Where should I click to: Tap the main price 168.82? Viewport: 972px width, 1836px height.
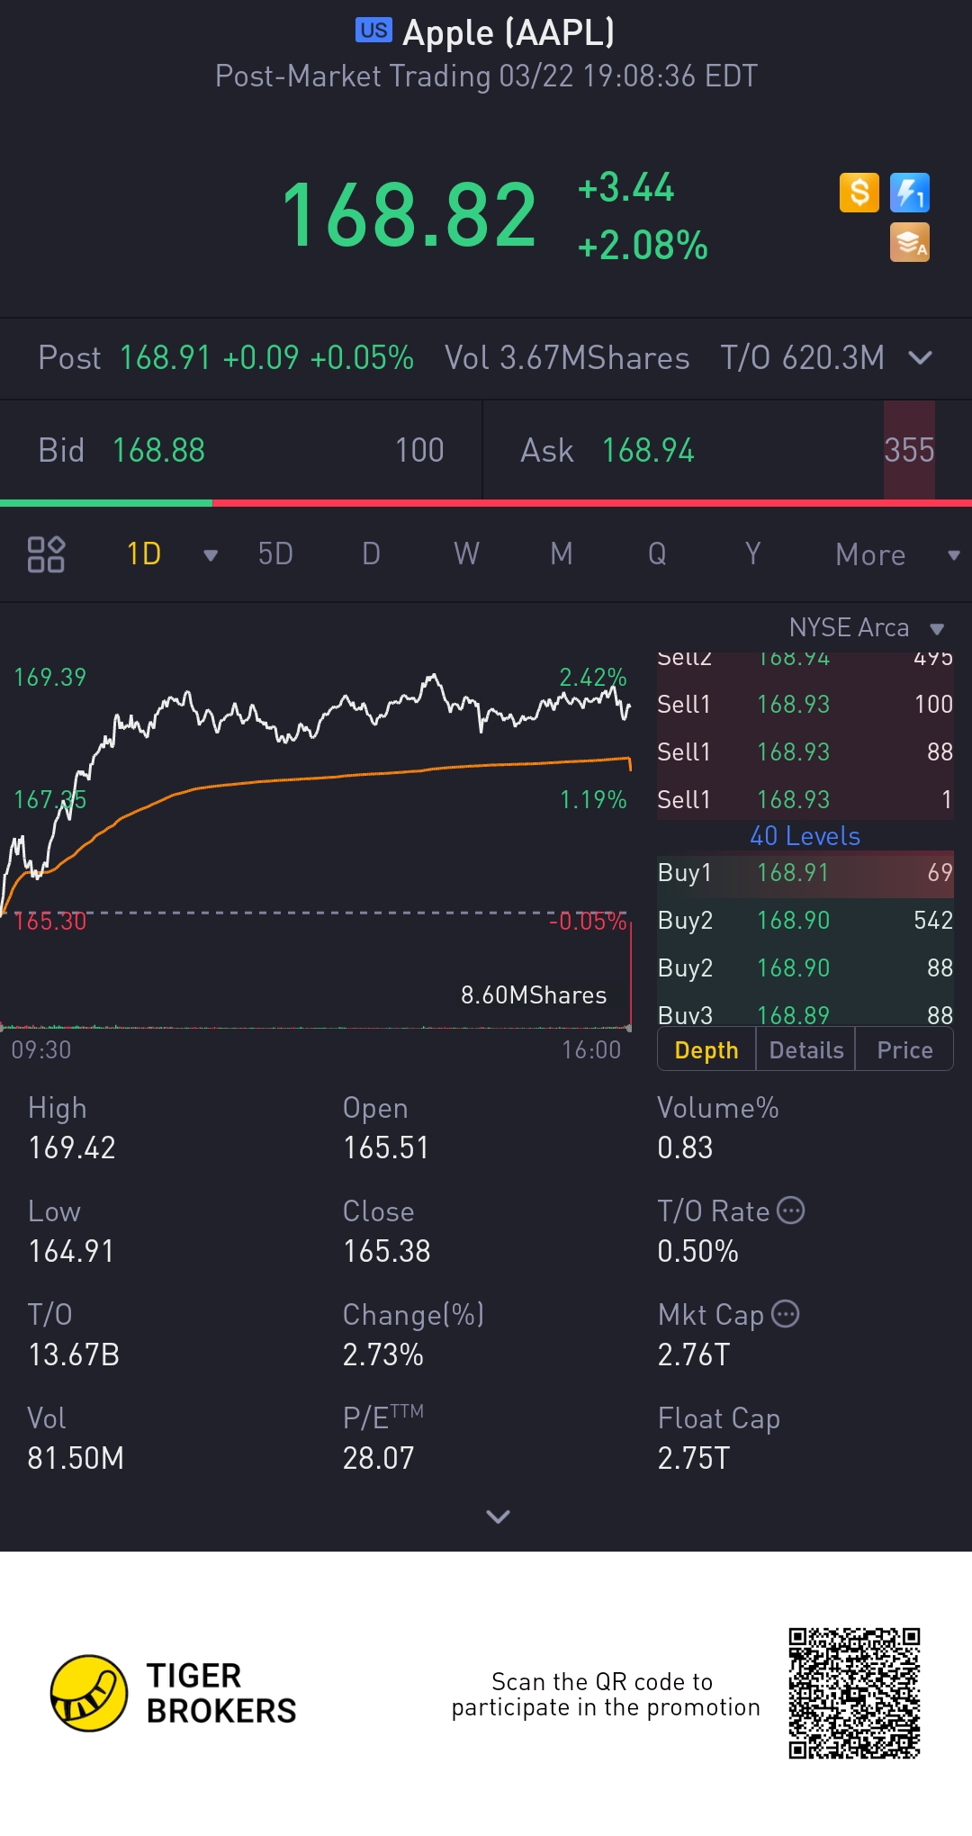click(x=409, y=214)
